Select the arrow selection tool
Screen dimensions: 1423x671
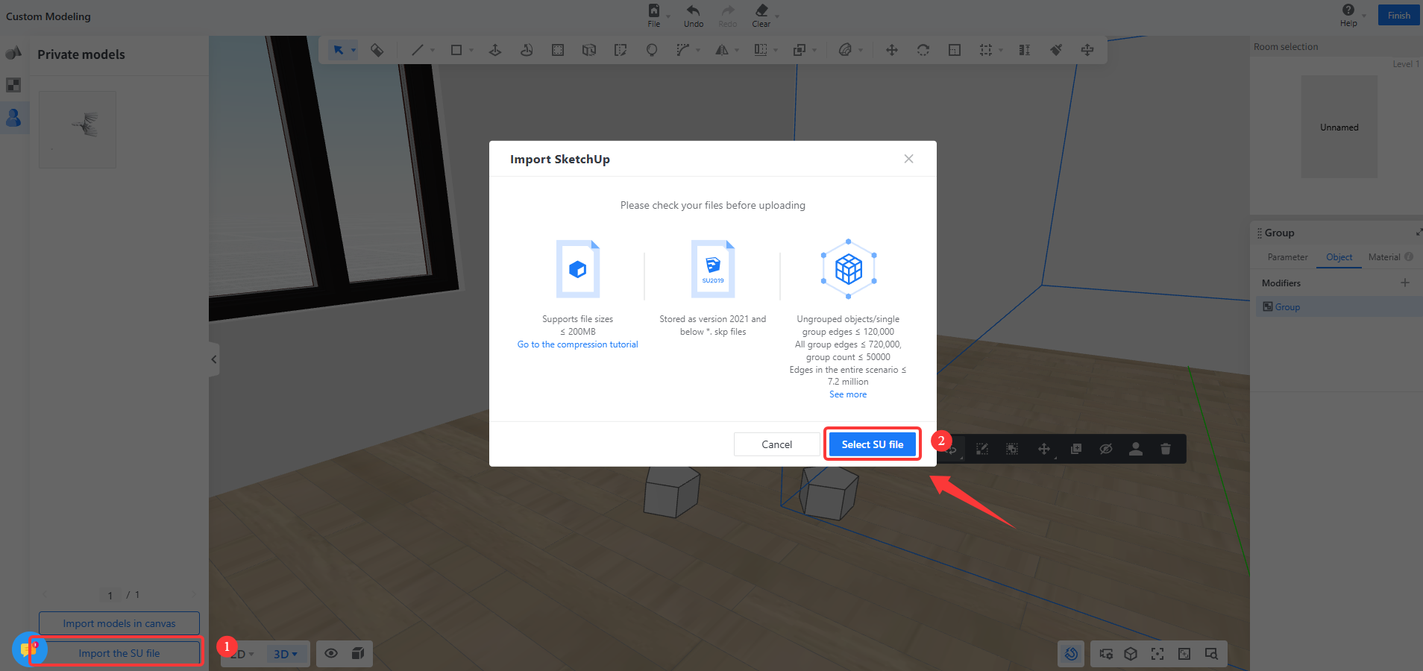(x=339, y=50)
